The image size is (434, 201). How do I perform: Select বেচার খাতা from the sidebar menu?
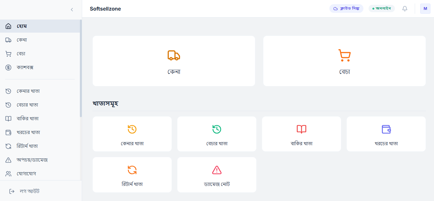pos(28,105)
